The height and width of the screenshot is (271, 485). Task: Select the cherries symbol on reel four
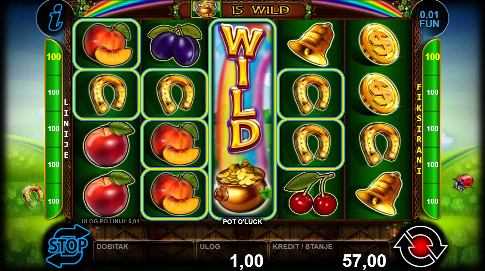(310, 193)
